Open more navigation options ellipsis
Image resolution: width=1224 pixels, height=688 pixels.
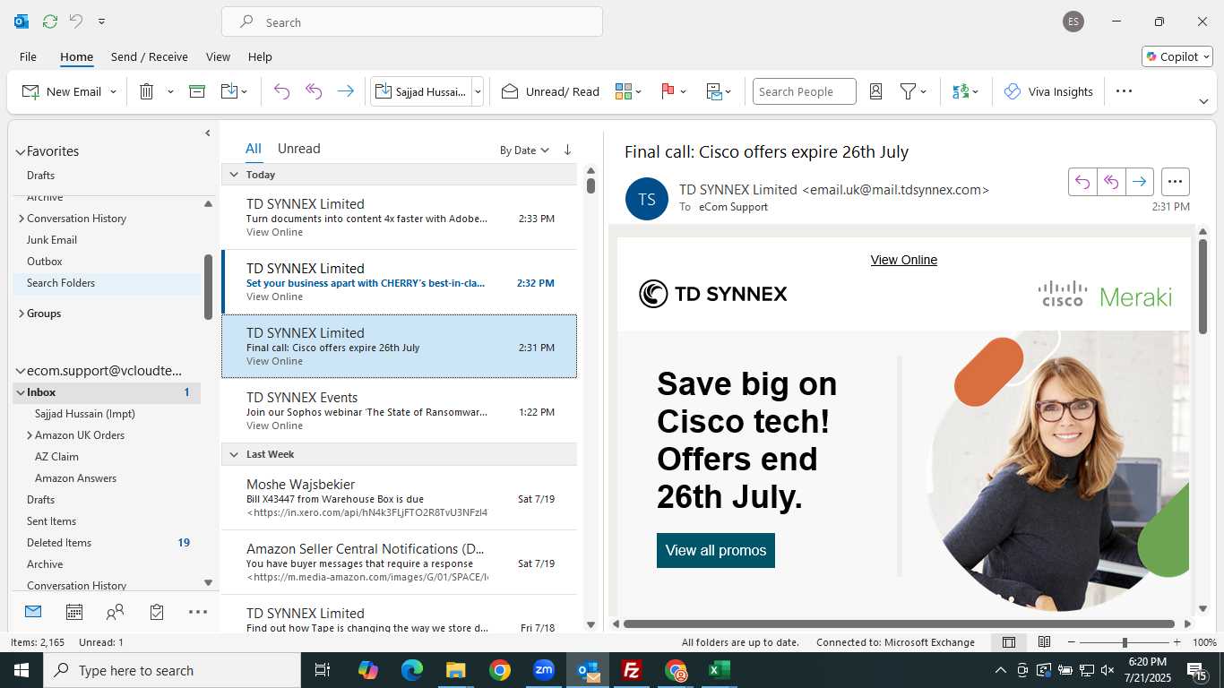[x=198, y=612]
